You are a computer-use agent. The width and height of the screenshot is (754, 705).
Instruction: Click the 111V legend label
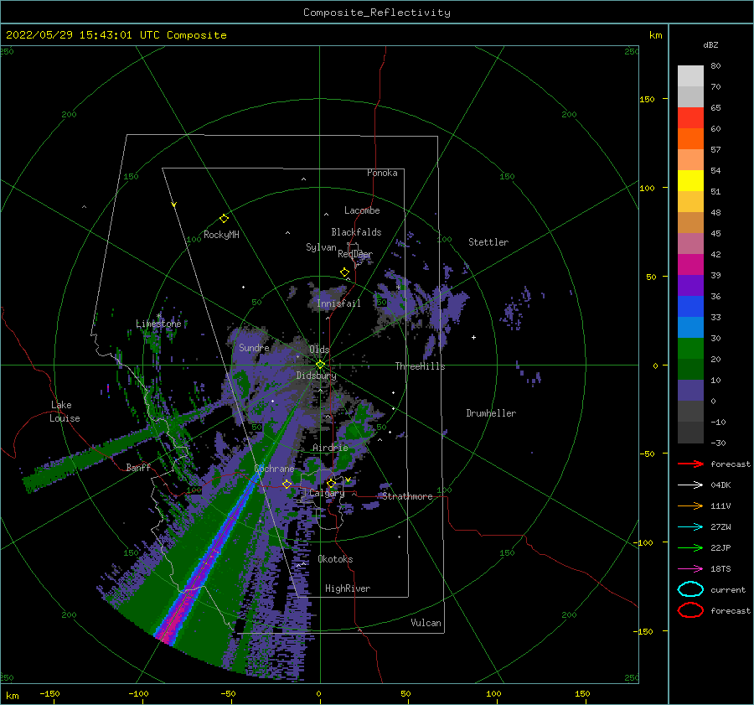(x=720, y=505)
